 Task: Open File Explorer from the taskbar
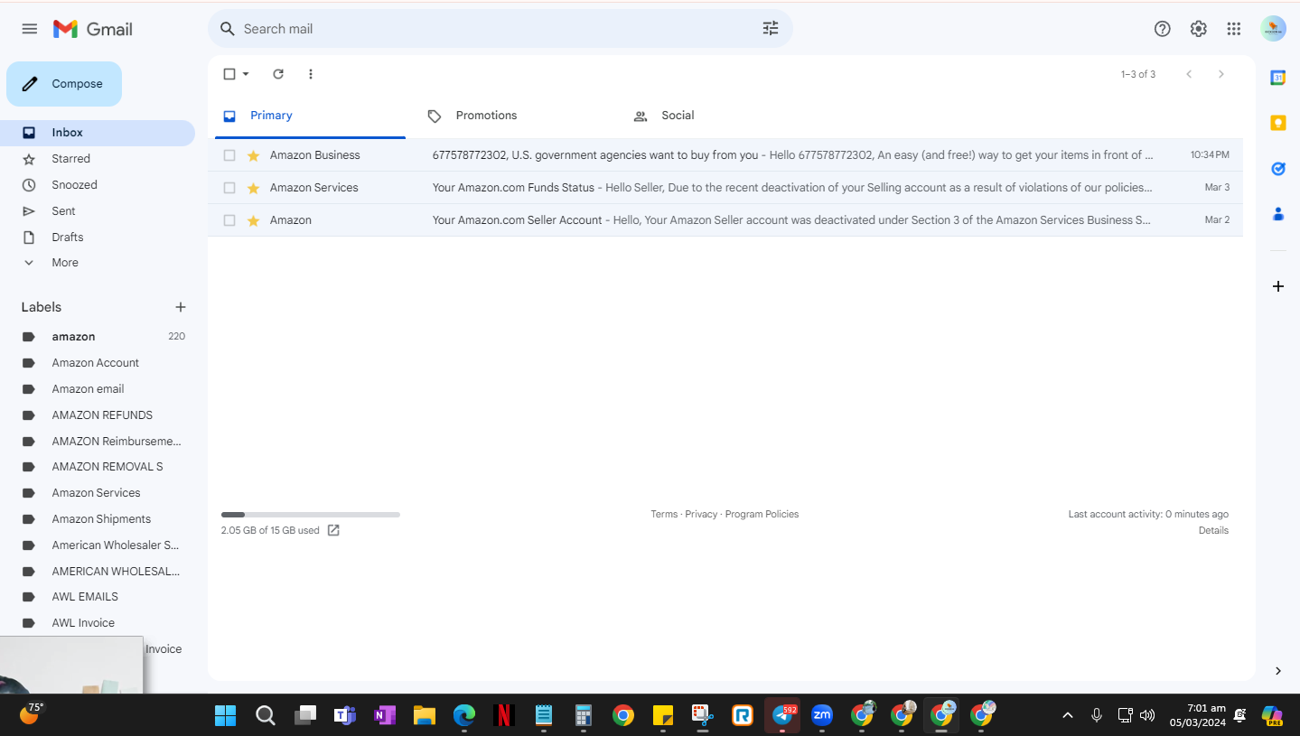click(x=425, y=715)
